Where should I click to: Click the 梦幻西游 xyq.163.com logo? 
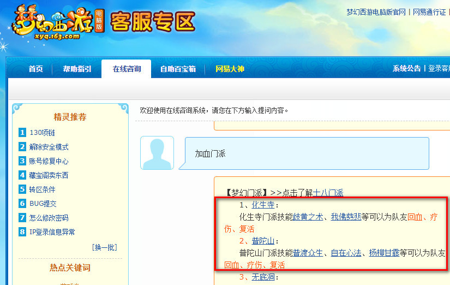(x=57, y=22)
